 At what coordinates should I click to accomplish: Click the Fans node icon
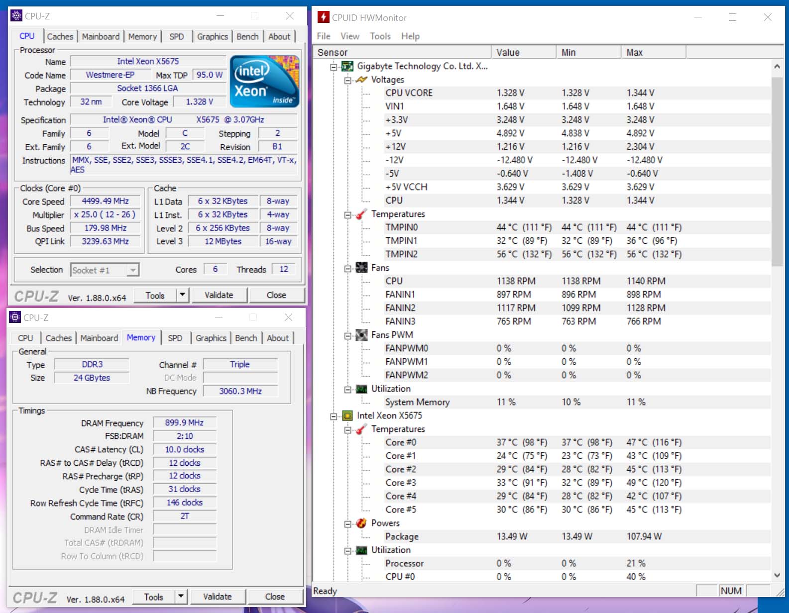(x=361, y=268)
